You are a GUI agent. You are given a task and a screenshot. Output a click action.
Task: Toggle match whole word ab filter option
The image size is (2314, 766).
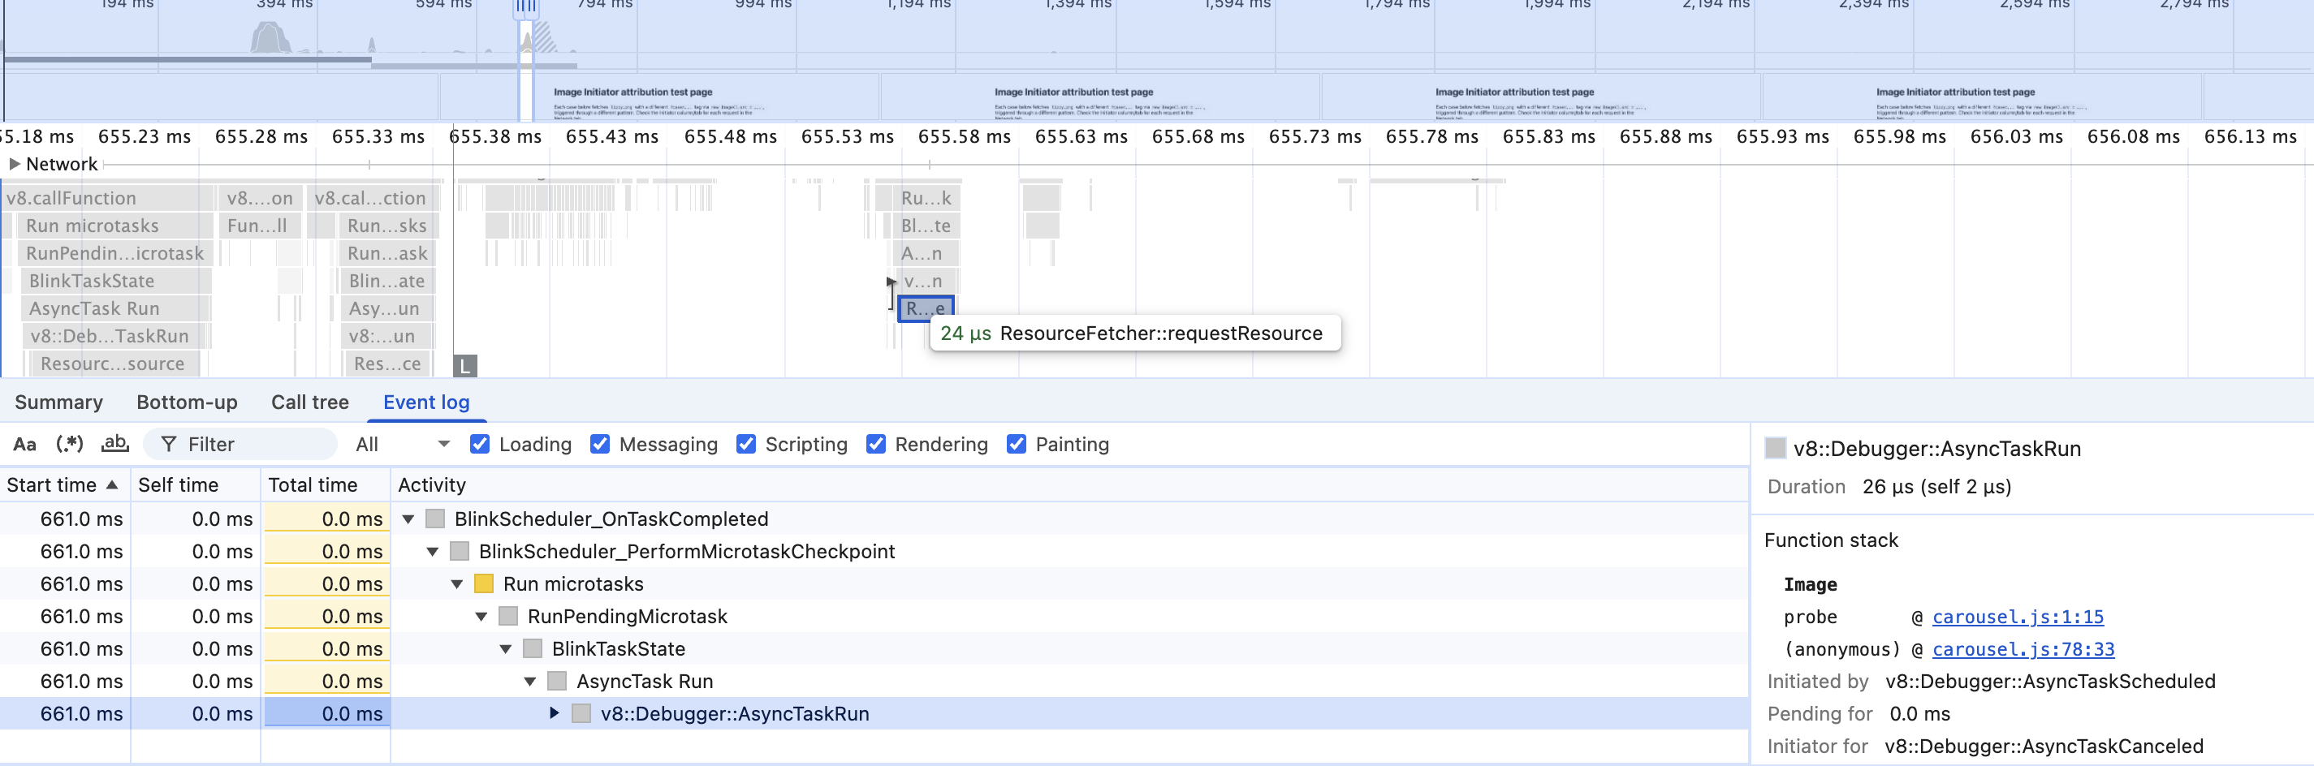coord(115,445)
